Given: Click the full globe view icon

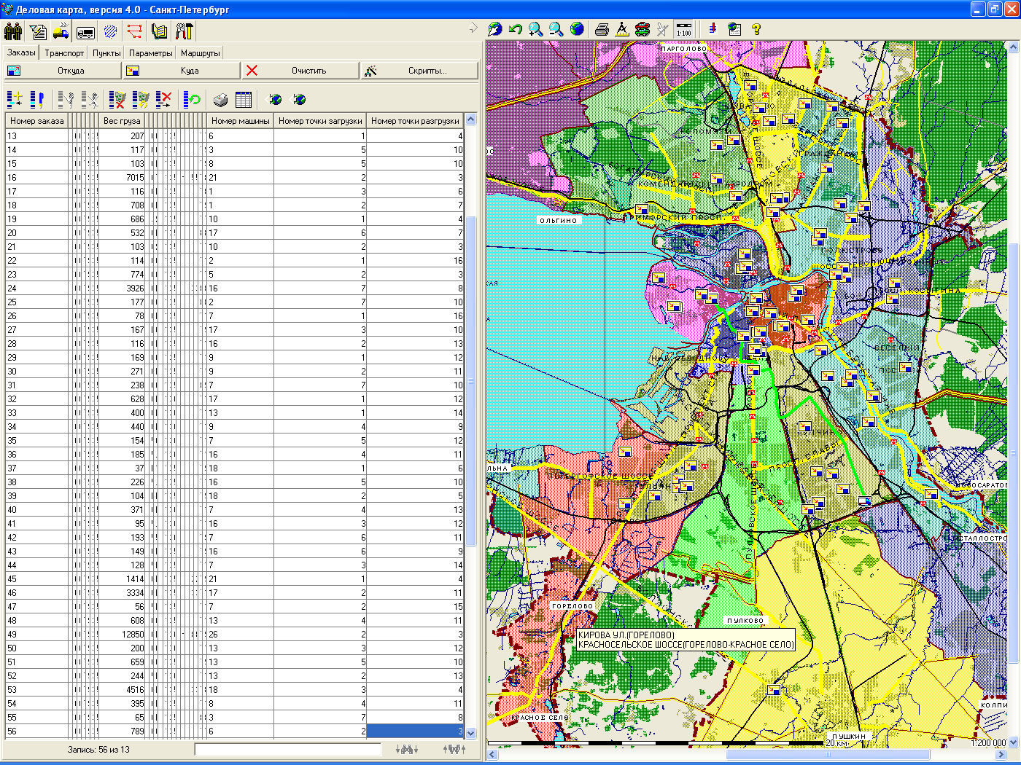Looking at the screenshot, I should tap(577, 29).
